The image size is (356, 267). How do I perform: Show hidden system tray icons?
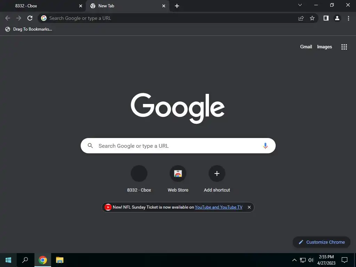tap(294, 260)
